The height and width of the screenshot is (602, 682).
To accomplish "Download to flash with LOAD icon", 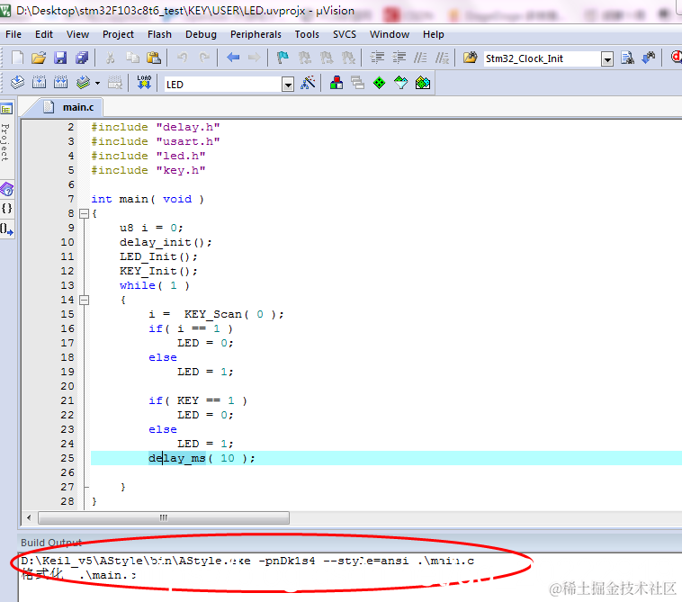I will coord(144,82).
